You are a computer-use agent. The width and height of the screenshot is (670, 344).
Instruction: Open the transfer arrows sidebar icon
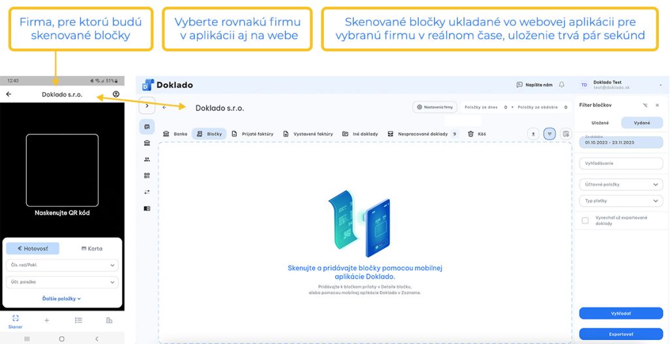pos(147,192)
